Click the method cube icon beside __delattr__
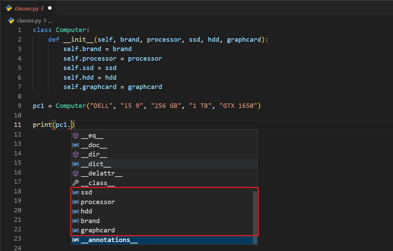This screenshot has width=393, height=251. click(75, 174)
